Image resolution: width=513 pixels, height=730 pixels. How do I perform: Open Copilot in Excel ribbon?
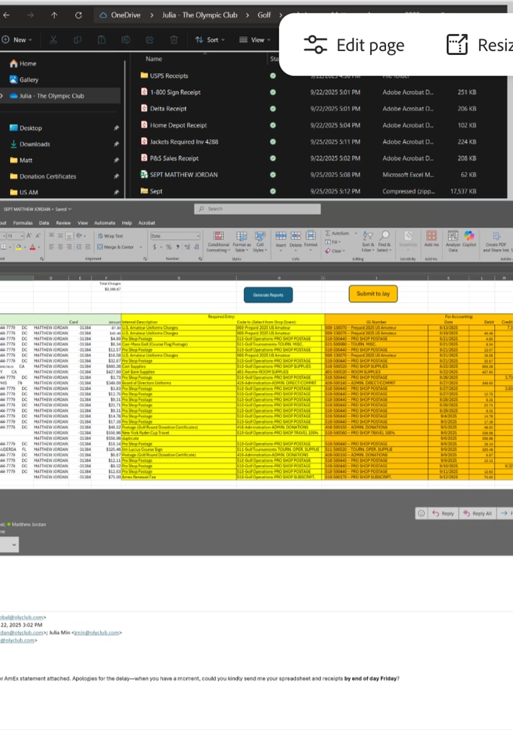469,239
